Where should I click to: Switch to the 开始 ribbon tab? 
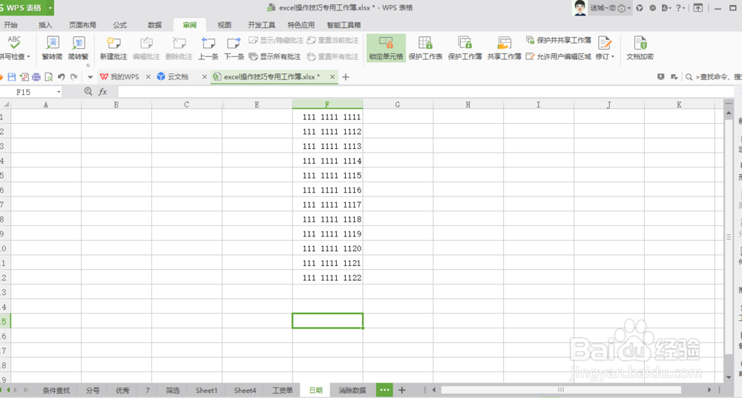point(10,25)
